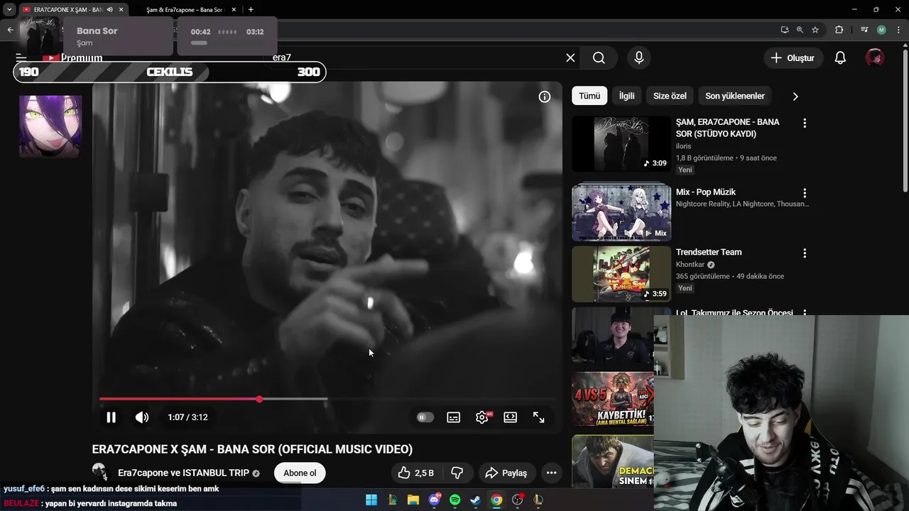This screenshot has height=511, width=909.
Task: Bookmark this page with star icon
Action: (x=815, y=30)
